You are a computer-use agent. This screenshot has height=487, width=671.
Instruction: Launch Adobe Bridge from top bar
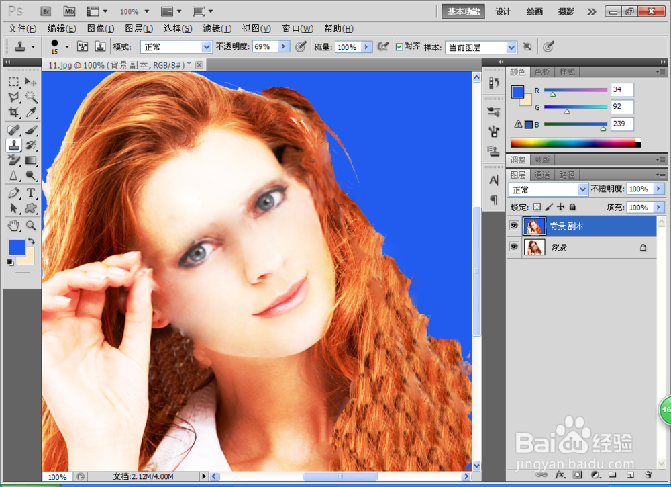tap(46, 11)
